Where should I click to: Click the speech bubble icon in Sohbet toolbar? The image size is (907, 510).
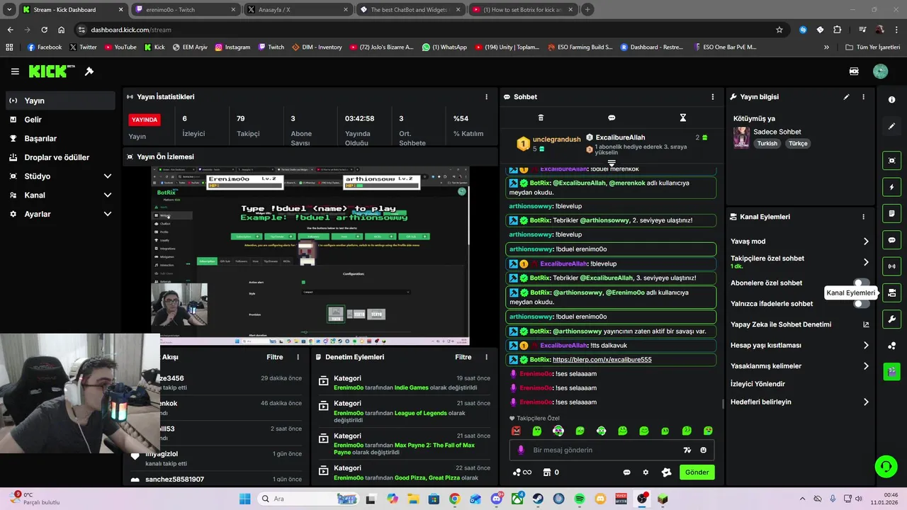pyautogui.click(x=612, y=118)
